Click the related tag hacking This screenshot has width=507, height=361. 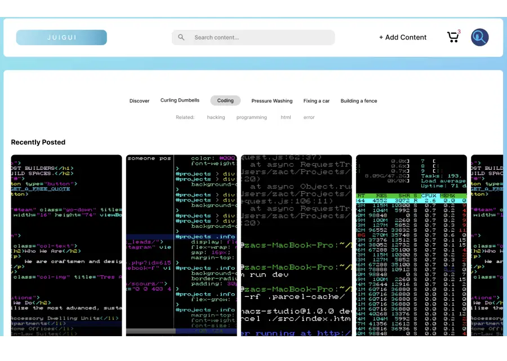tap(216, 117)
